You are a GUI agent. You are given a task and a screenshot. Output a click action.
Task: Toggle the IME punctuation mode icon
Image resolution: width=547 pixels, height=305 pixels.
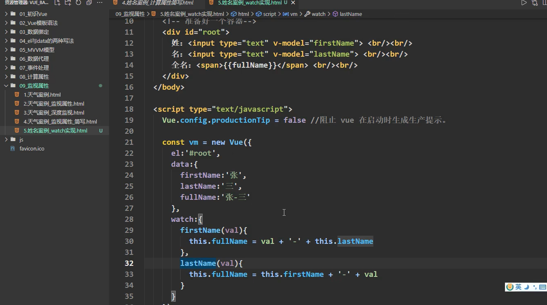point(535,287)
